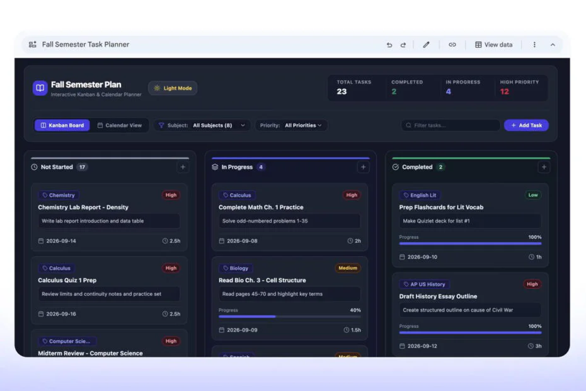Screen dimensions: 586x391
Task: Click the Medium badge on Read Bio Ch. 3
Action: click(x=348, y=268)
